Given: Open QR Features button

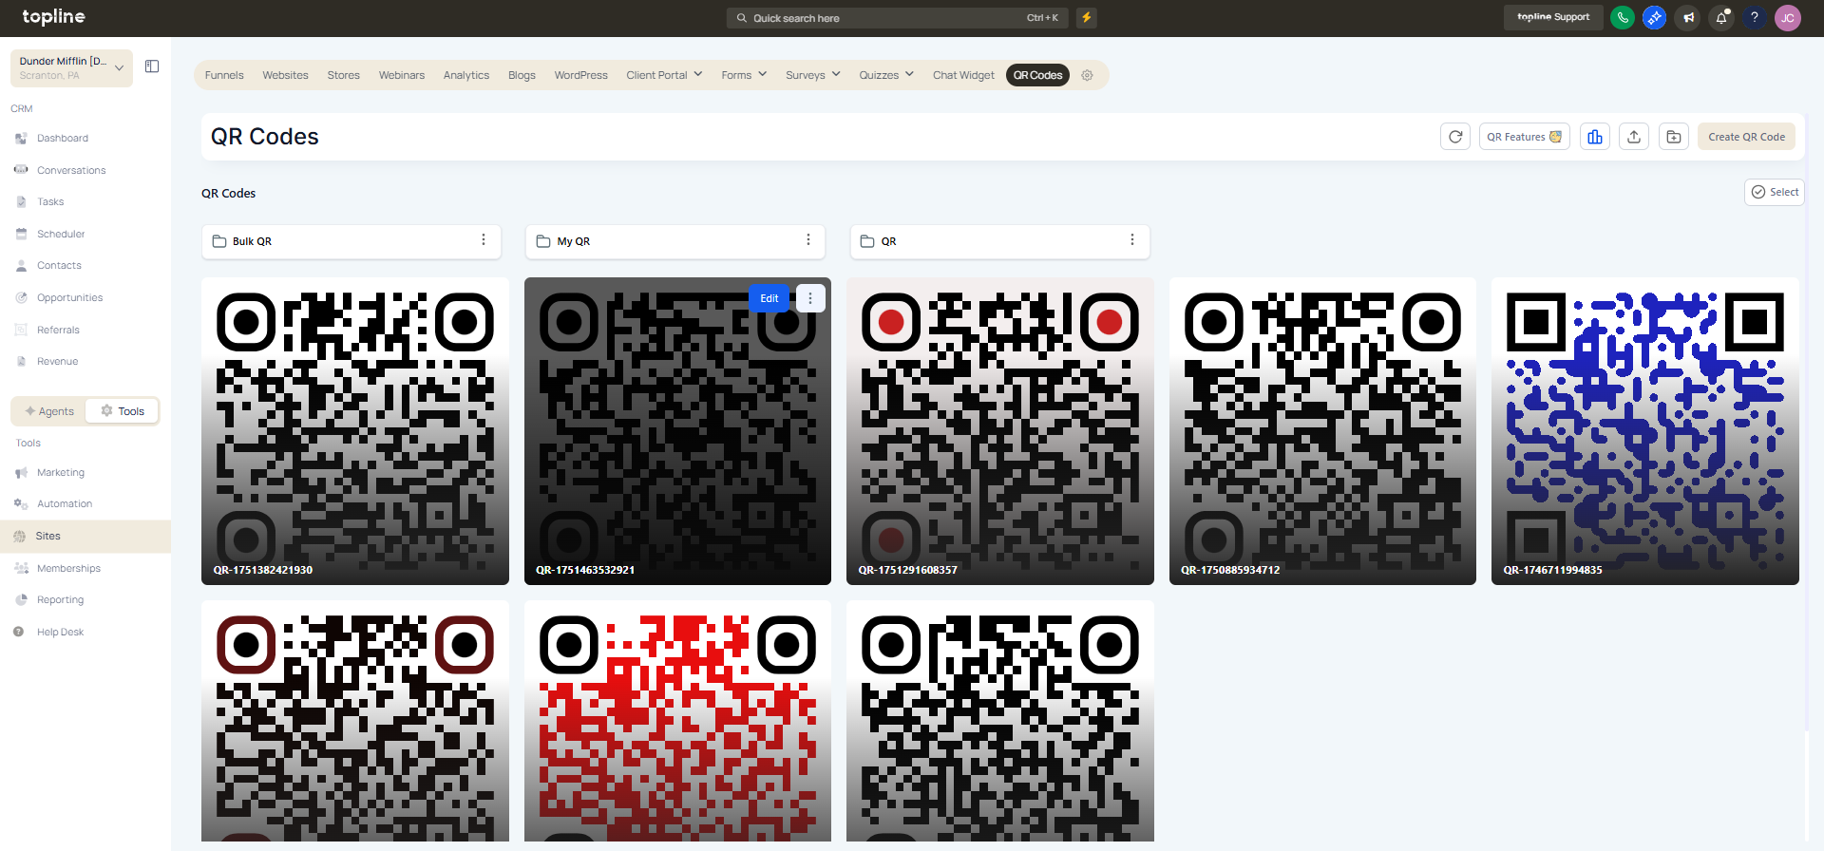Looking at the screenshot, I should 1524,137.
